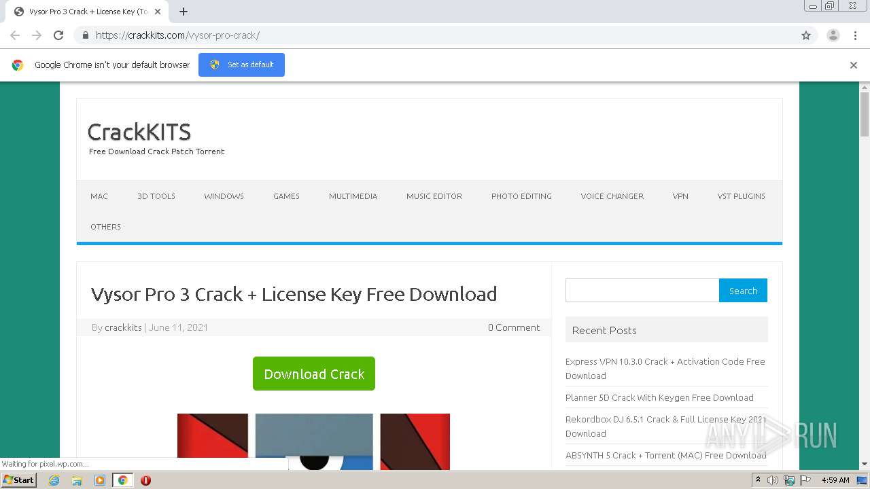
Task: Click the June 11, 2021 post date
Action: [x=178, y=327]
